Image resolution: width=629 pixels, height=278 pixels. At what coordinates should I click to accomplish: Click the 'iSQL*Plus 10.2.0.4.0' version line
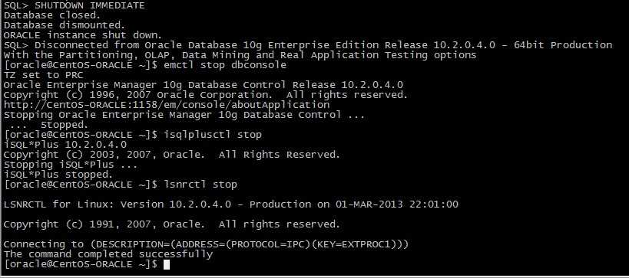65,145
